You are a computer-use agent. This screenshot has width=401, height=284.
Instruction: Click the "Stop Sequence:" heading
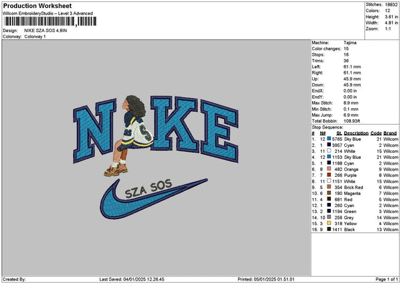pyautogui.click(x=327, y=127)
